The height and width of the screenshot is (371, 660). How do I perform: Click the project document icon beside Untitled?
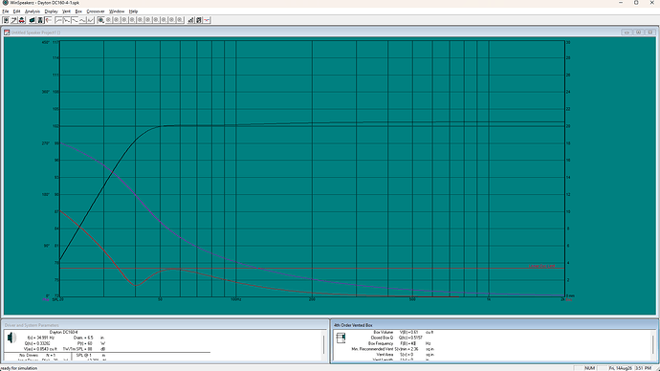coord(7,33)
